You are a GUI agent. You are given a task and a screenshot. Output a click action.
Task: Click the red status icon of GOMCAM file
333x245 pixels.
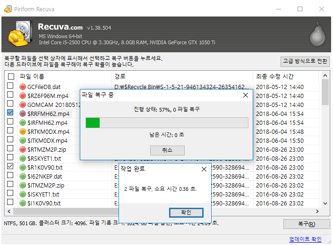[x=23, y=105]
